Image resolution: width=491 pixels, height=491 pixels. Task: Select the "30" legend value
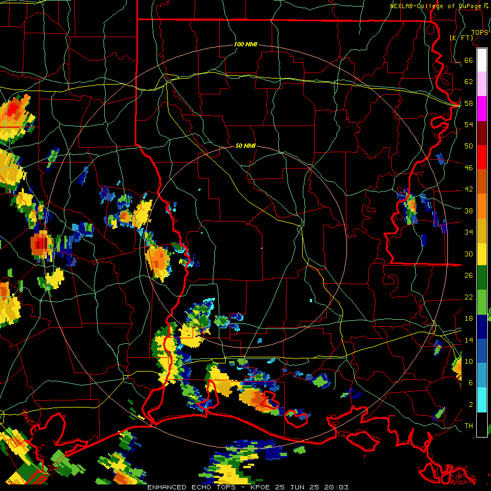[469, 254]
